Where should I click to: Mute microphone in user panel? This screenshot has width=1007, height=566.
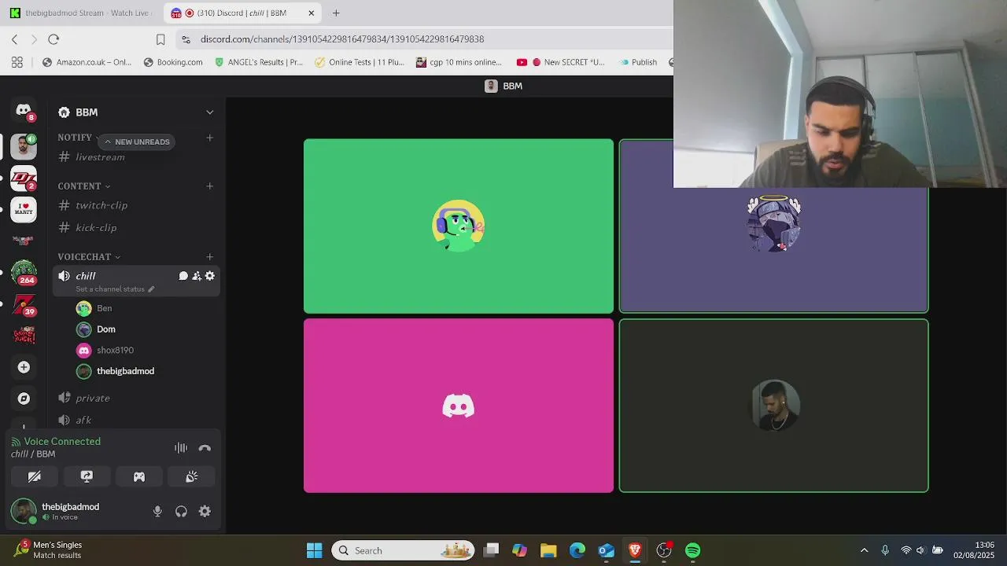(x=157, y=512)
